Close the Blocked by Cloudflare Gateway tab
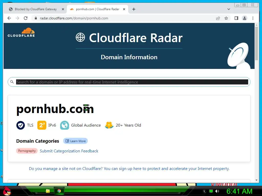This screenshot has width=262, height=196. click(x=63, y=9)
